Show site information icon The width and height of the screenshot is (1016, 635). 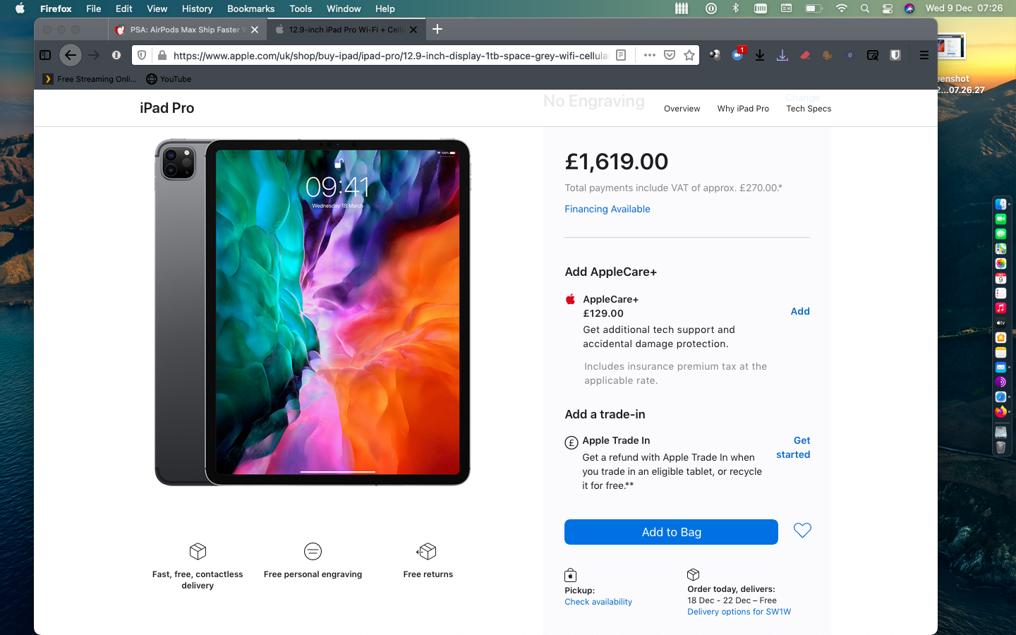116,55
